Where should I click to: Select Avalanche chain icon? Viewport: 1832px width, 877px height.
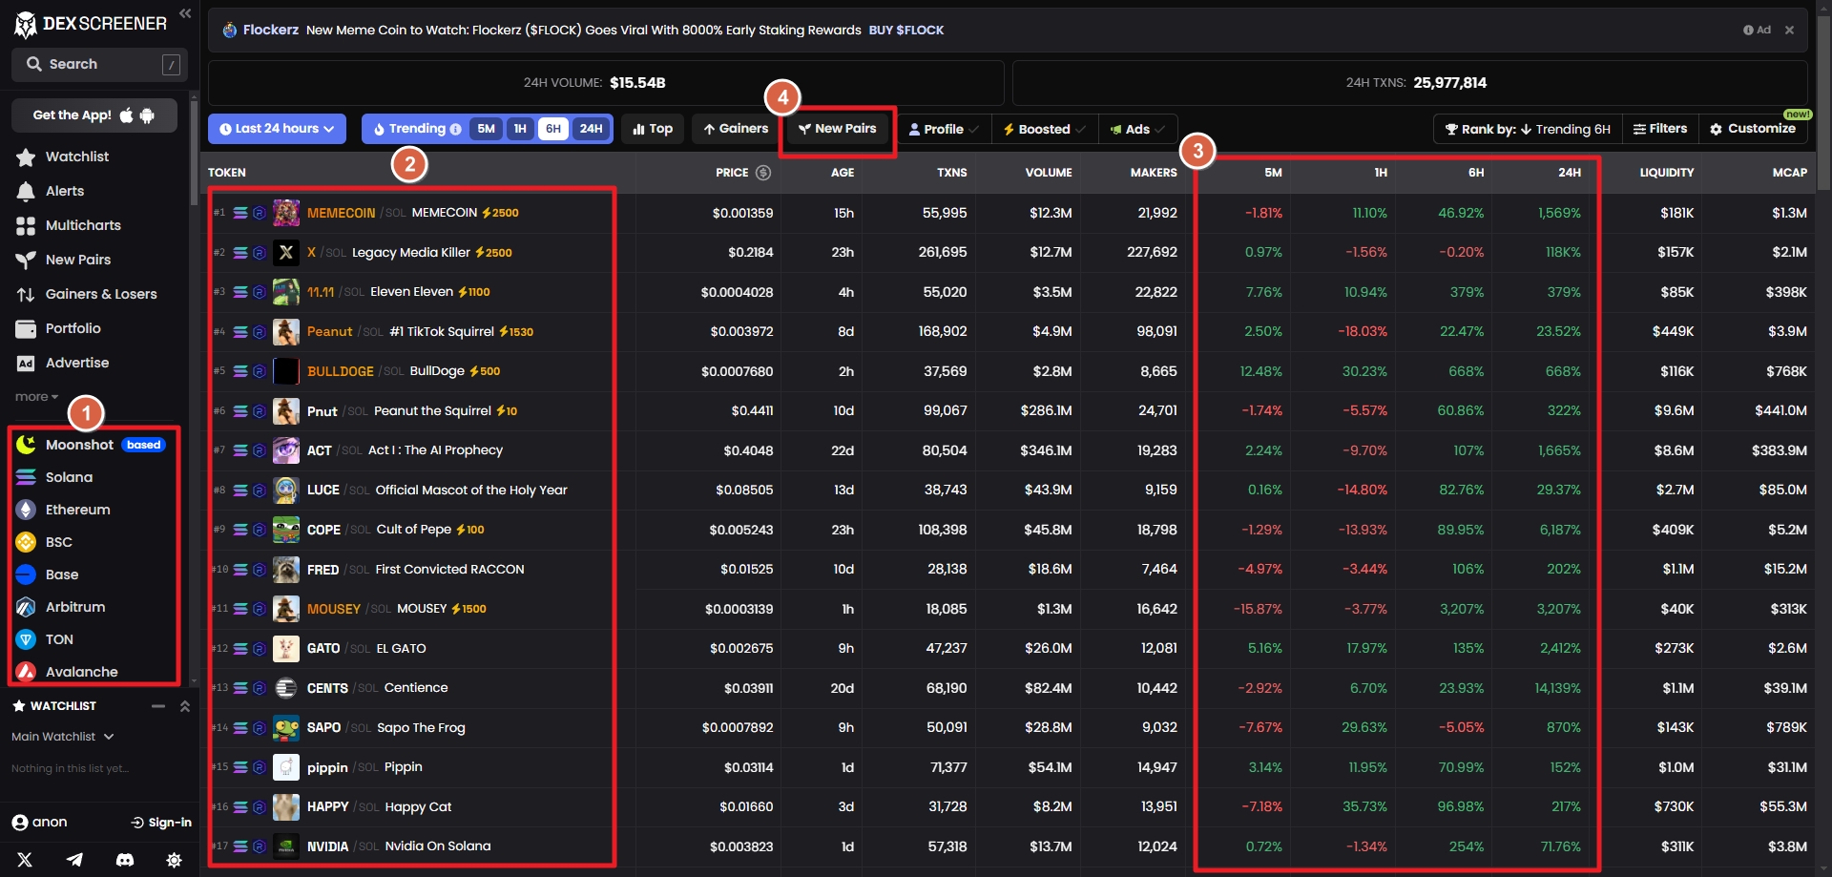coord(27,672)
